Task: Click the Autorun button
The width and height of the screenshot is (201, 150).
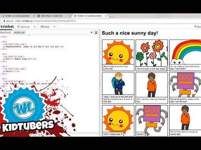Action: pos(23,27)
